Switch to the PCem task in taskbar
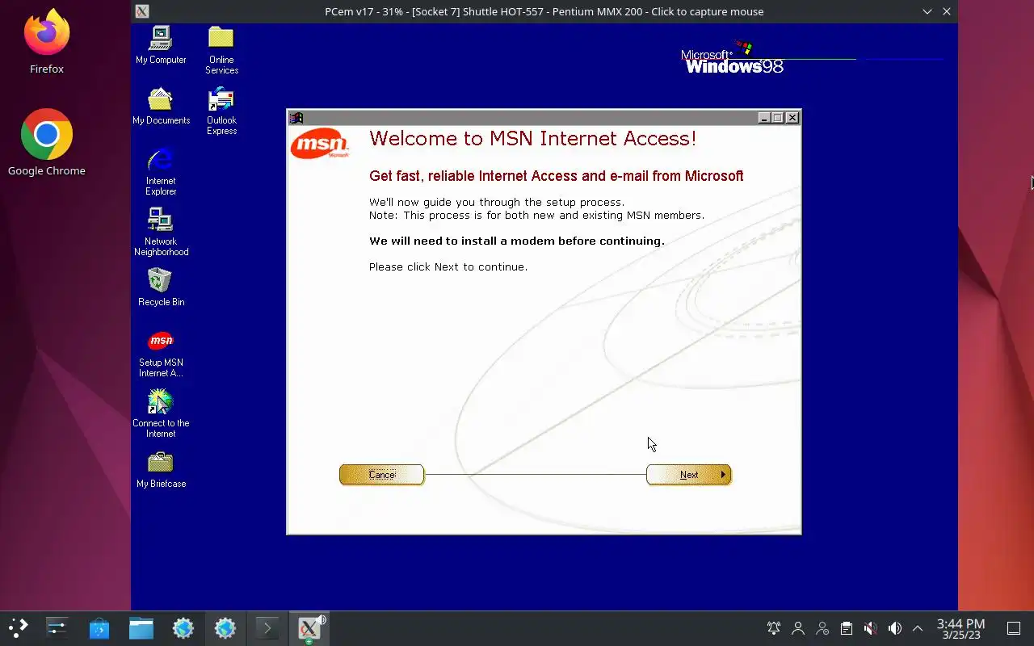The height and width of the screenshot is (646, 1034). point(309,628)
